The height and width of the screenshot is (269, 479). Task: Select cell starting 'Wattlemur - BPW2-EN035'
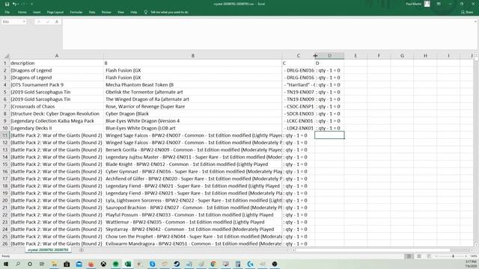193,223
